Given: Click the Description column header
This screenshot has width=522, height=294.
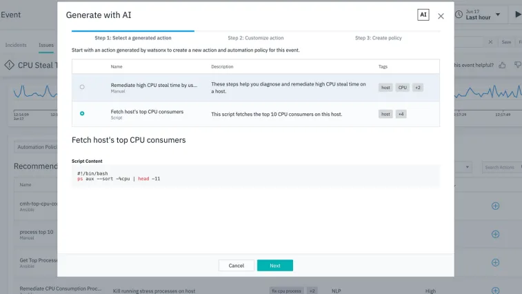Looking at the screenshot, I should point(222,67).
